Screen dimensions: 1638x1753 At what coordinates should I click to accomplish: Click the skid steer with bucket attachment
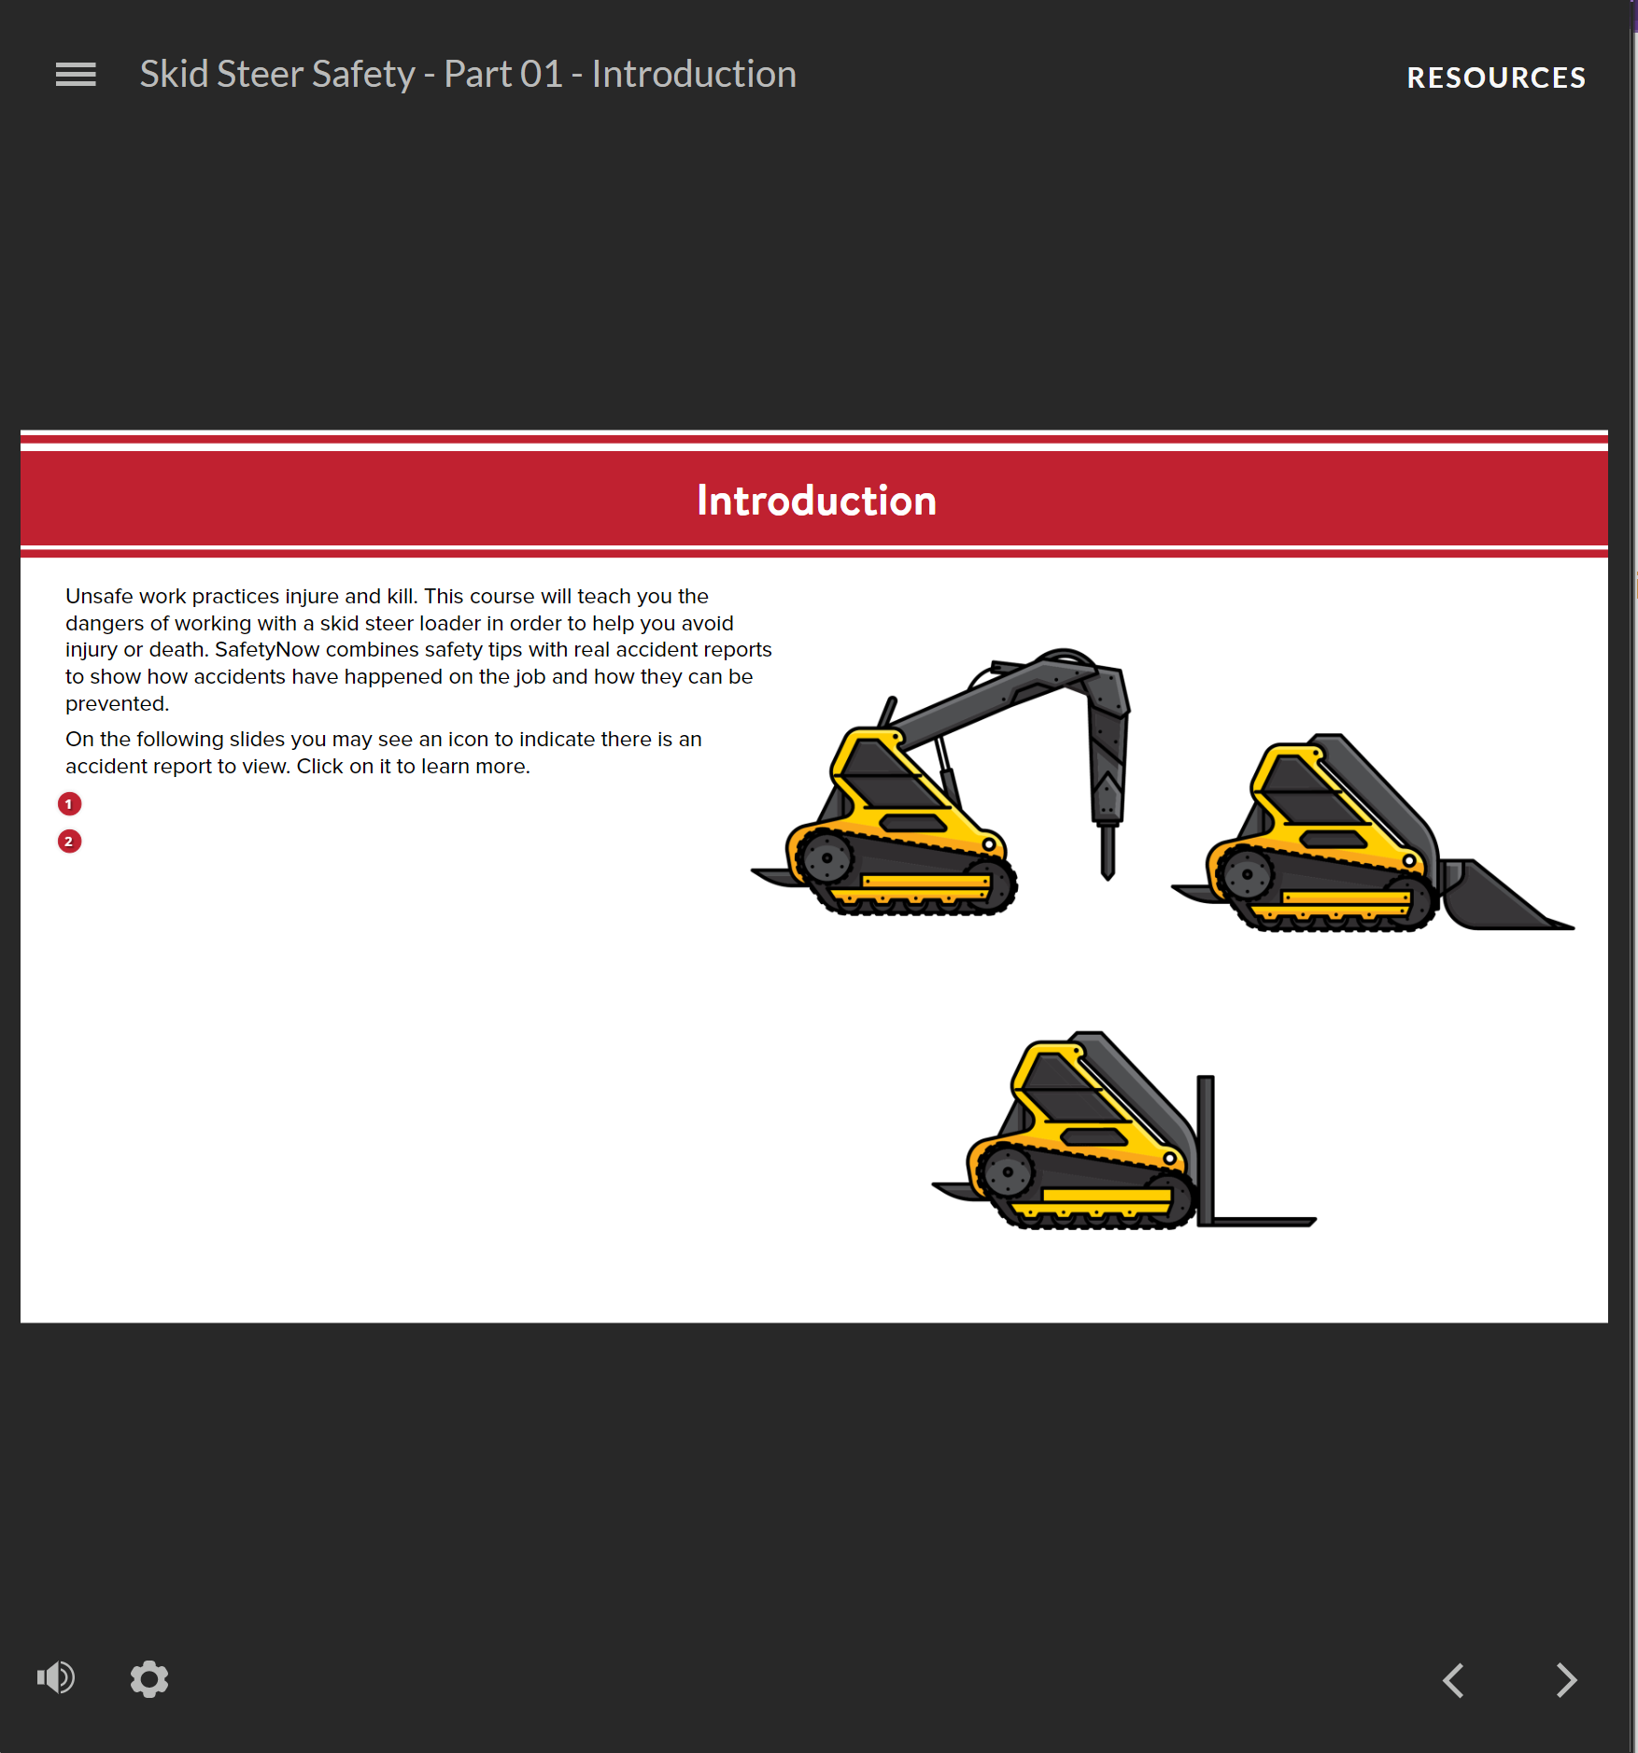coord(1373,833)
